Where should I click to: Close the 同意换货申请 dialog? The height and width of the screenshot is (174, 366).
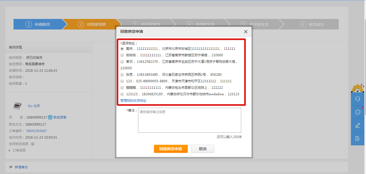246,32
